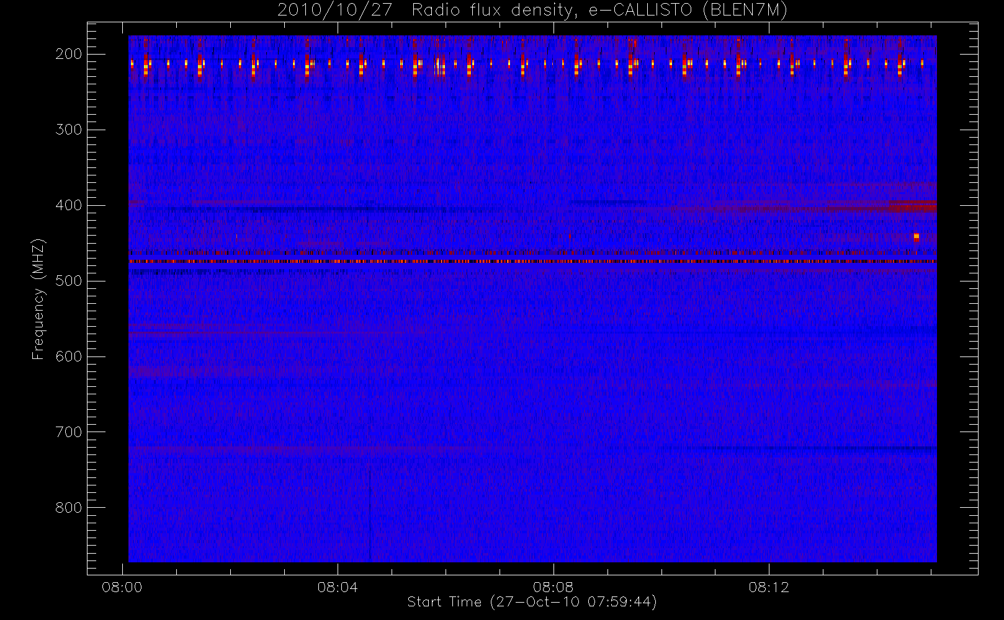Click the 300 frequency tick label

pos(69,130)
